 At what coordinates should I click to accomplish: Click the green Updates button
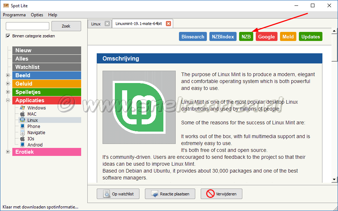[310, 37]
